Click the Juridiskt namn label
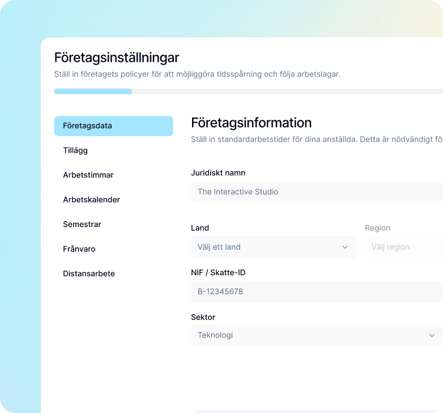This screenshot has height=413, width=443. (218, 173)
